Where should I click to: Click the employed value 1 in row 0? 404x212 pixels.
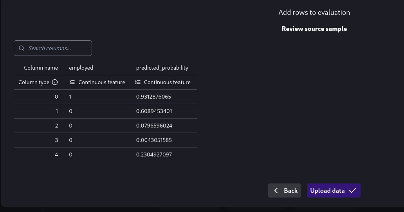tap(70, 97)
